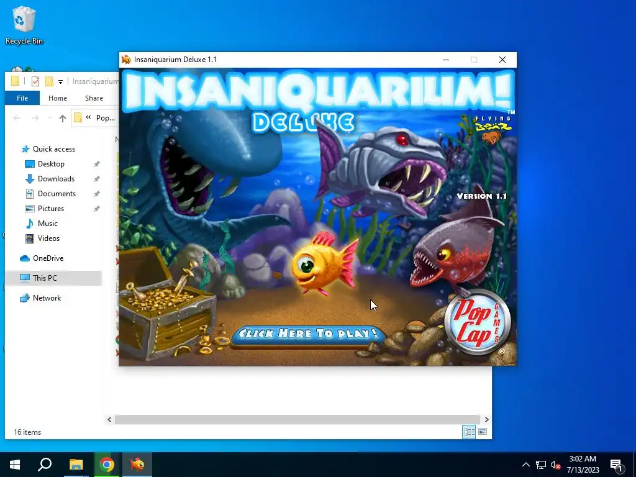Click the network icon in the system tray
636x477 pixels.
pos(541,465)
